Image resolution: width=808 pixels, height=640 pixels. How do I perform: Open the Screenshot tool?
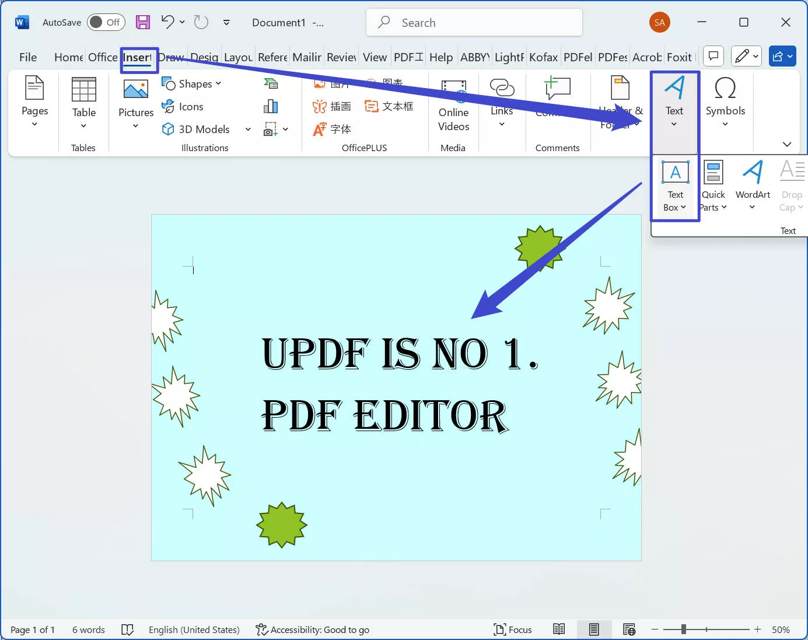point(271,129)
